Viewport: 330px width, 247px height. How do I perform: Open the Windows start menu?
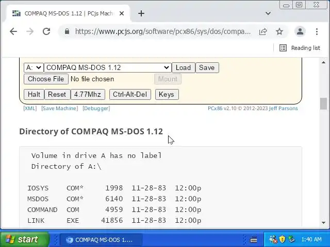[x=25, y=239]
